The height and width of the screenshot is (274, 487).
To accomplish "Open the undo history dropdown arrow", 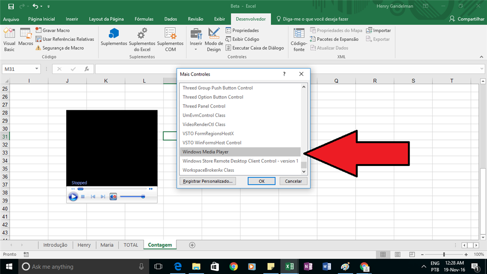I will (41, 6).
